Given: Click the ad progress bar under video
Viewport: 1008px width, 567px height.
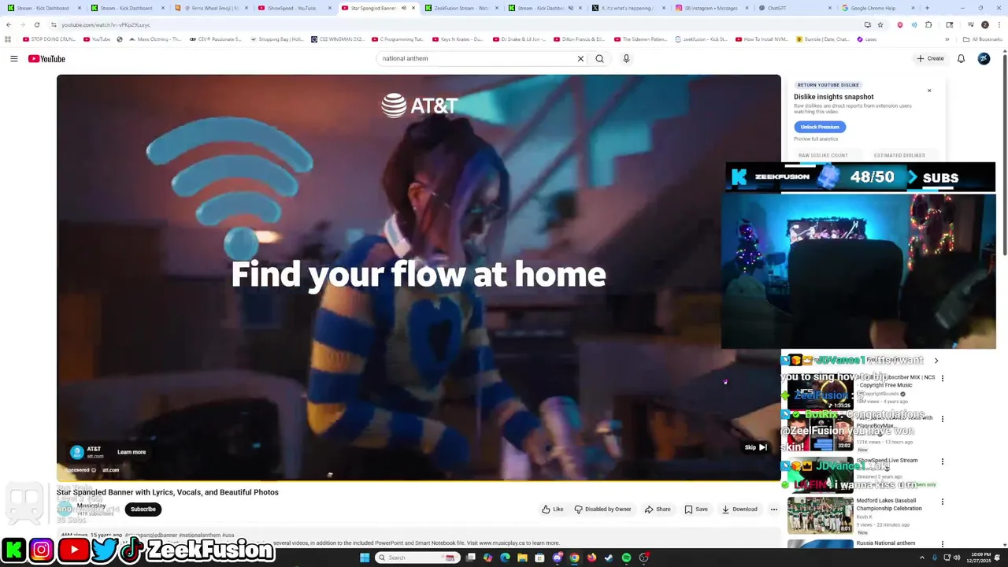Looking at the screenshot, I should coord(418,480).
